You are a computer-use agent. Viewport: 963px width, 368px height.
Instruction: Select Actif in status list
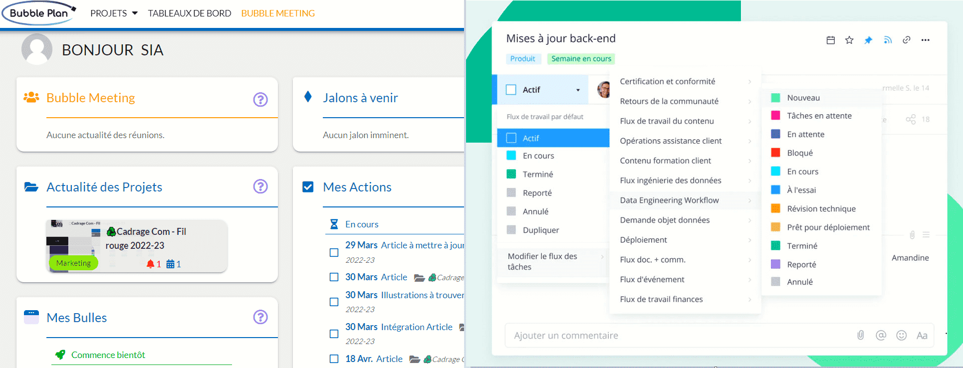coord(553,138)
